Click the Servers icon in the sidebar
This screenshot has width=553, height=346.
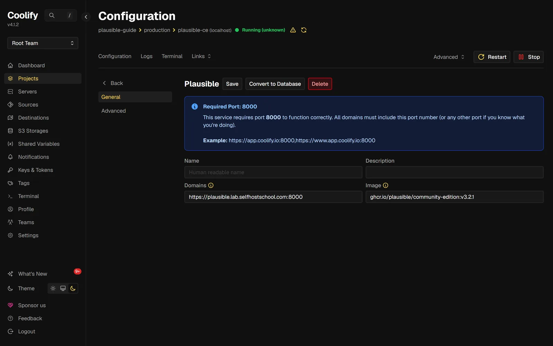10,92
